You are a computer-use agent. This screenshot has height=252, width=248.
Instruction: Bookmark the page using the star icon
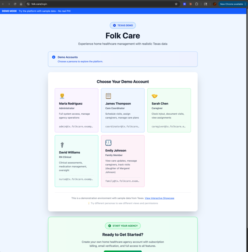pos(176,4)
